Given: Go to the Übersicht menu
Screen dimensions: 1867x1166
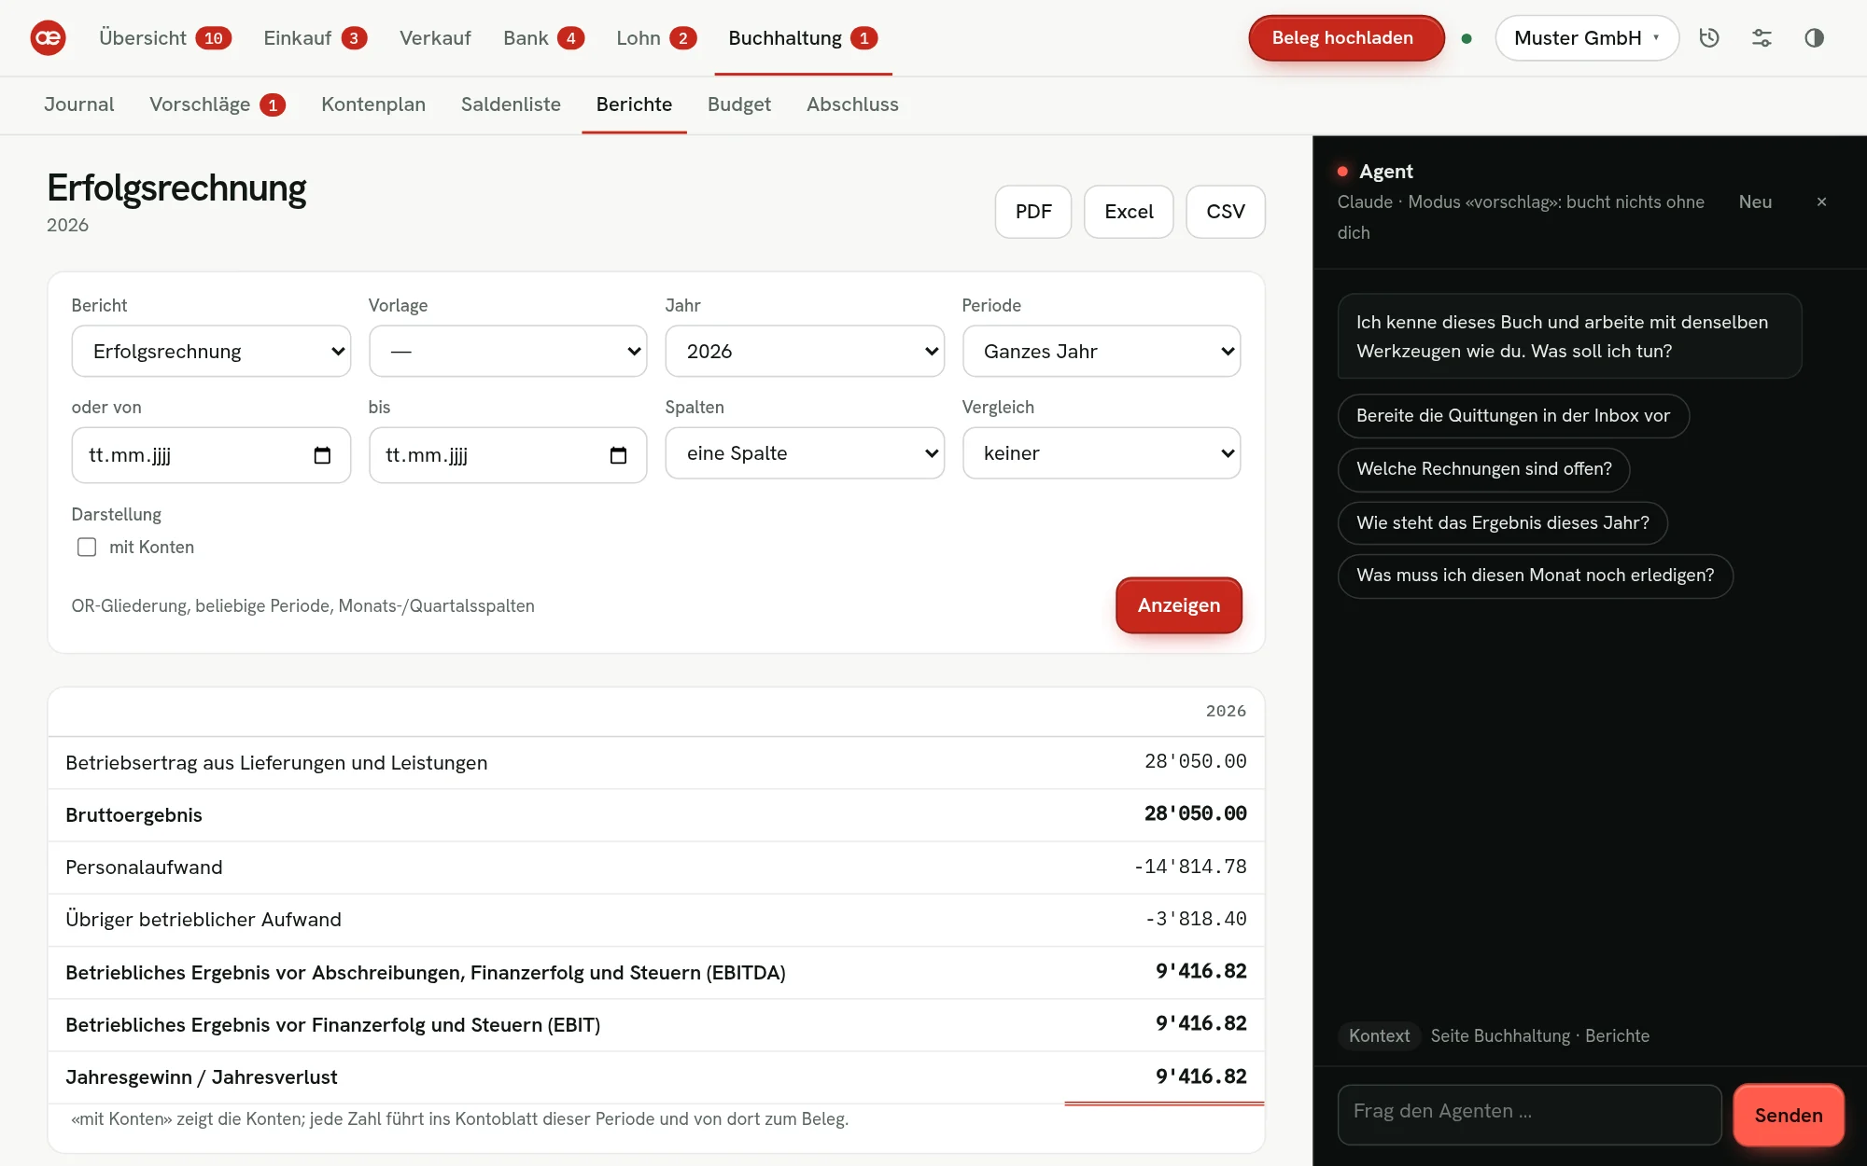Looking at the screenshot, I should pyautogui.click(x=165, y=38).
